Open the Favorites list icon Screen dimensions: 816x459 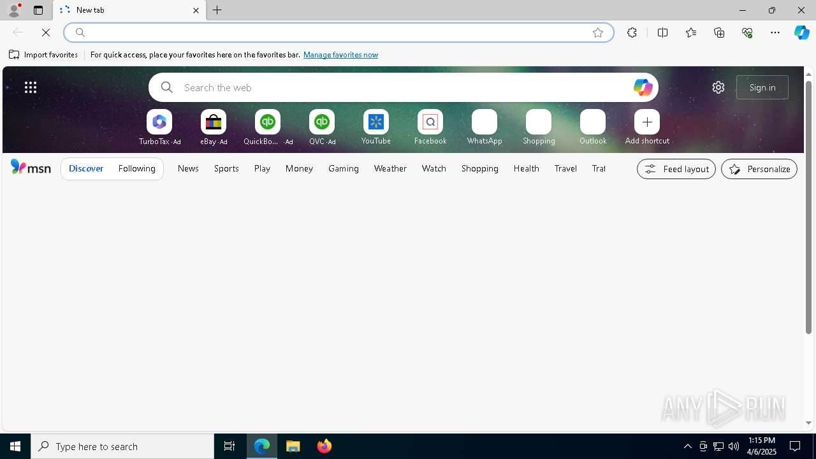tap(691, 33)
